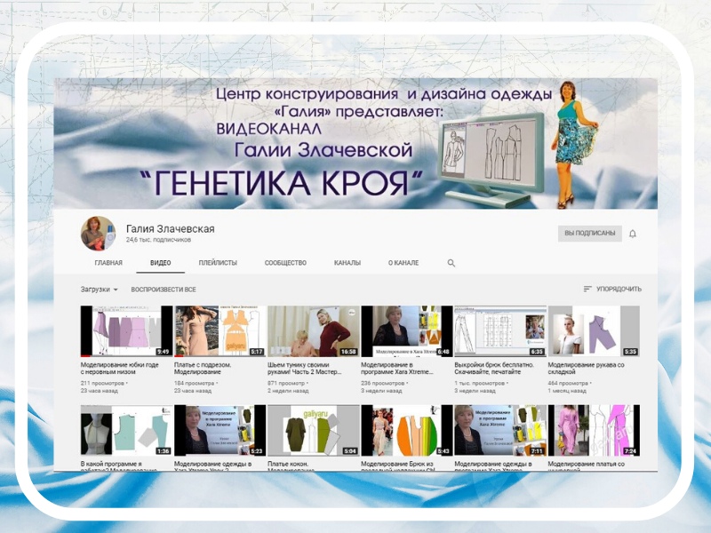Viewport: 711px width, 533px height.
Task: Click the ВЫ ПОДПИСАНЫ button
Action: [590, 234]
